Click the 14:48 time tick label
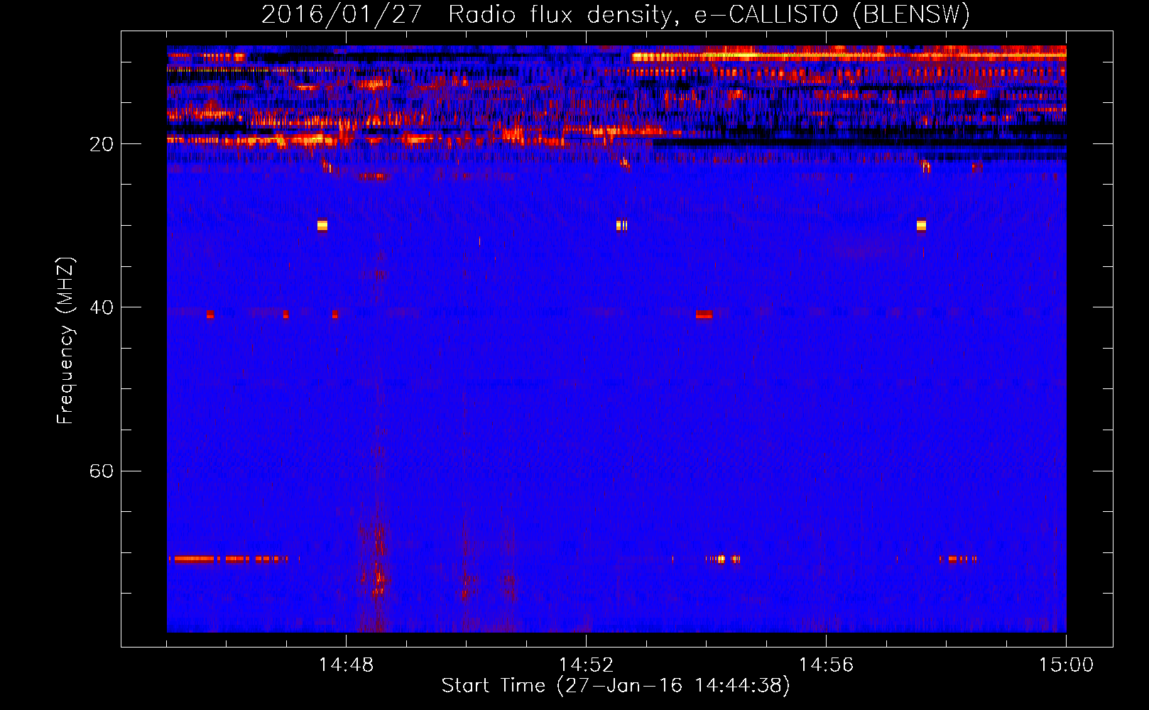Viewport: 1149px width, 710px height. pyautogui.click(x=346, y=665)
